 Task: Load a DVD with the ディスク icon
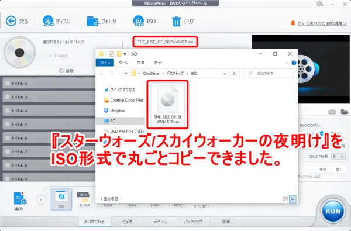48,21
